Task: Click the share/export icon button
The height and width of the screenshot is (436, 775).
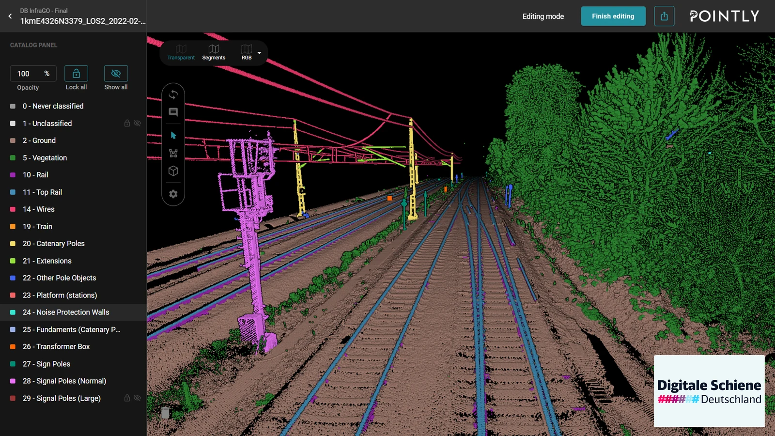Action: pyautogui.click(x=664, y=16)
